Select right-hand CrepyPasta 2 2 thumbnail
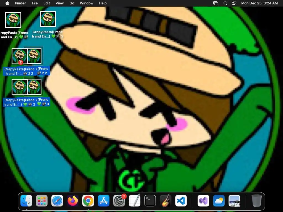This screenshot has width=283, height=212. (34, 56)
